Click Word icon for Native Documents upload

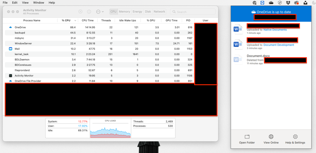(238, 29)
